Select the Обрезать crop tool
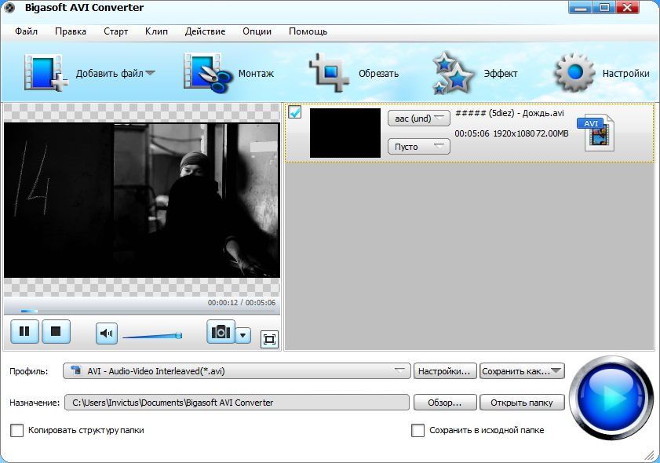 330,73
